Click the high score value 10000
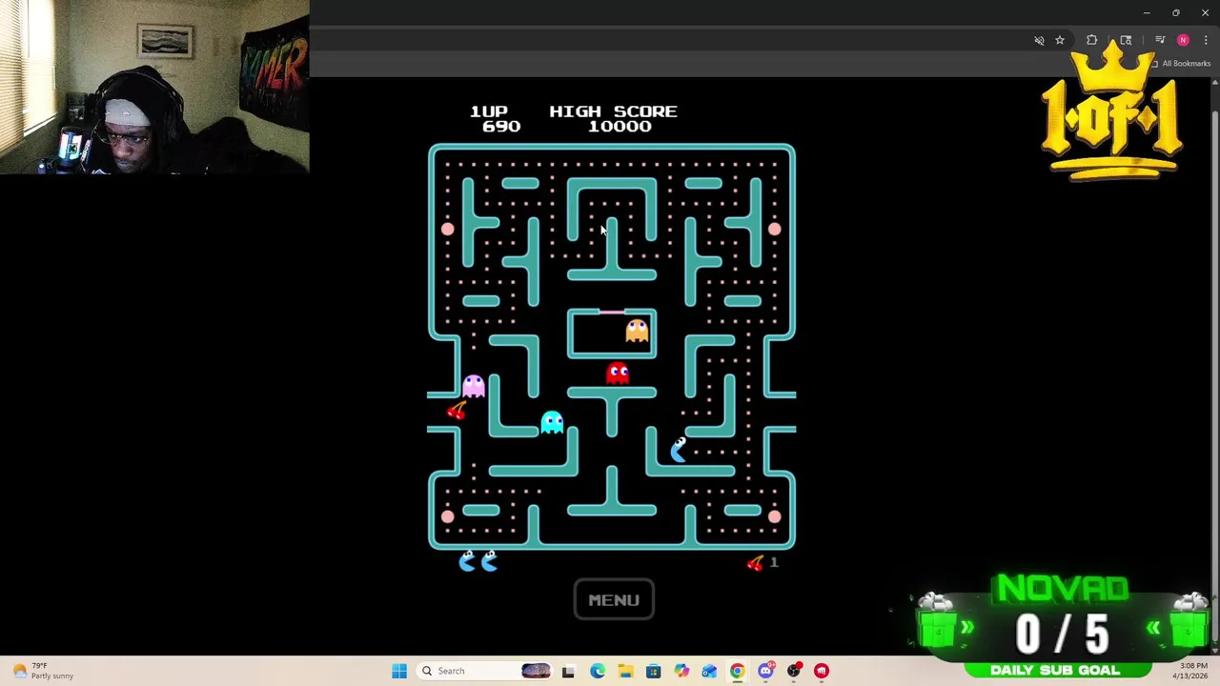The width and height of the screenshot is (1220, 686). click(620, 127)
